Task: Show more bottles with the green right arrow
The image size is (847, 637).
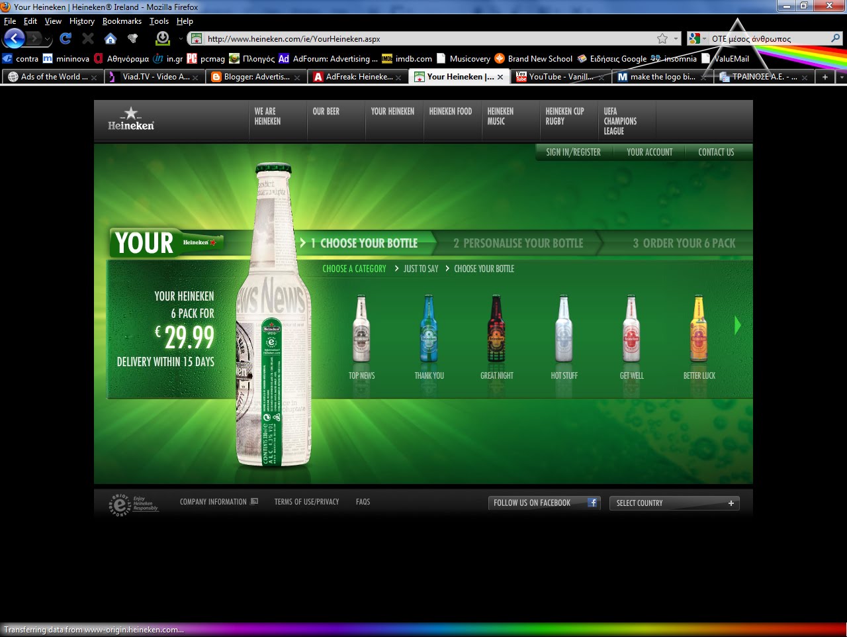Action: tap(738, 325)
